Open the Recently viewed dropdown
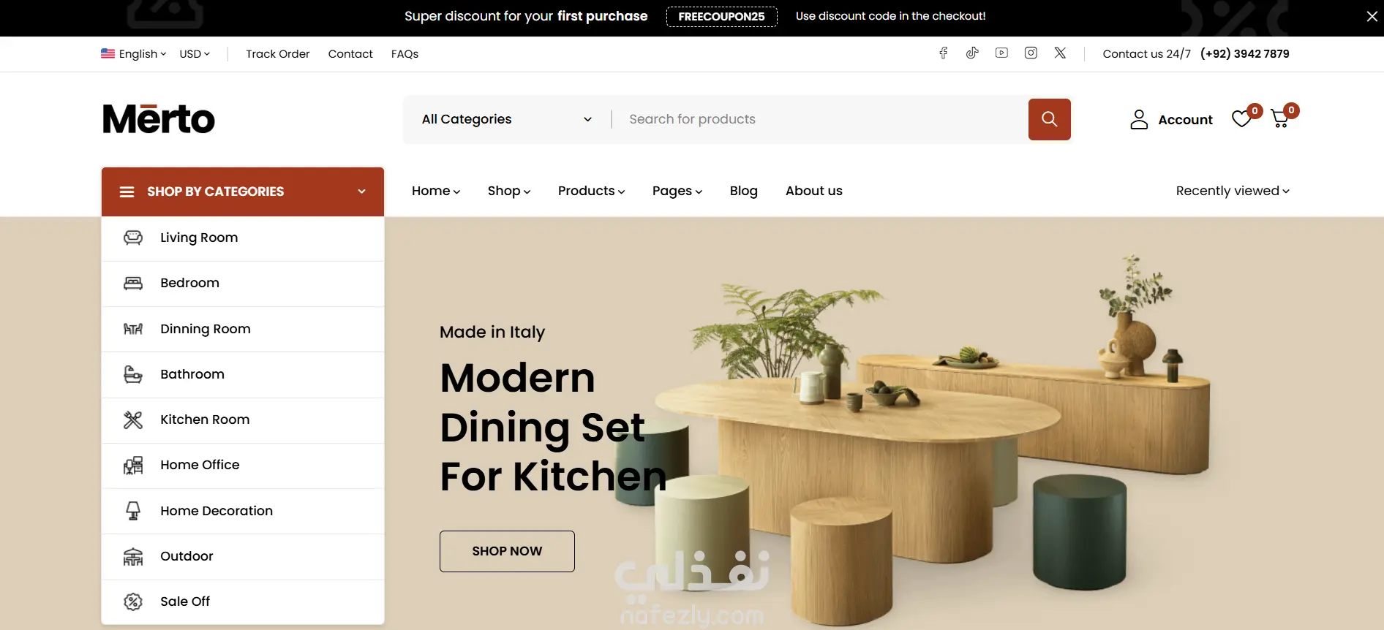 tap(1233, 191)
